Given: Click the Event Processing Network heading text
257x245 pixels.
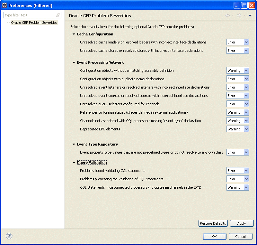Looking at the screenshot, I should coord(100,62).
